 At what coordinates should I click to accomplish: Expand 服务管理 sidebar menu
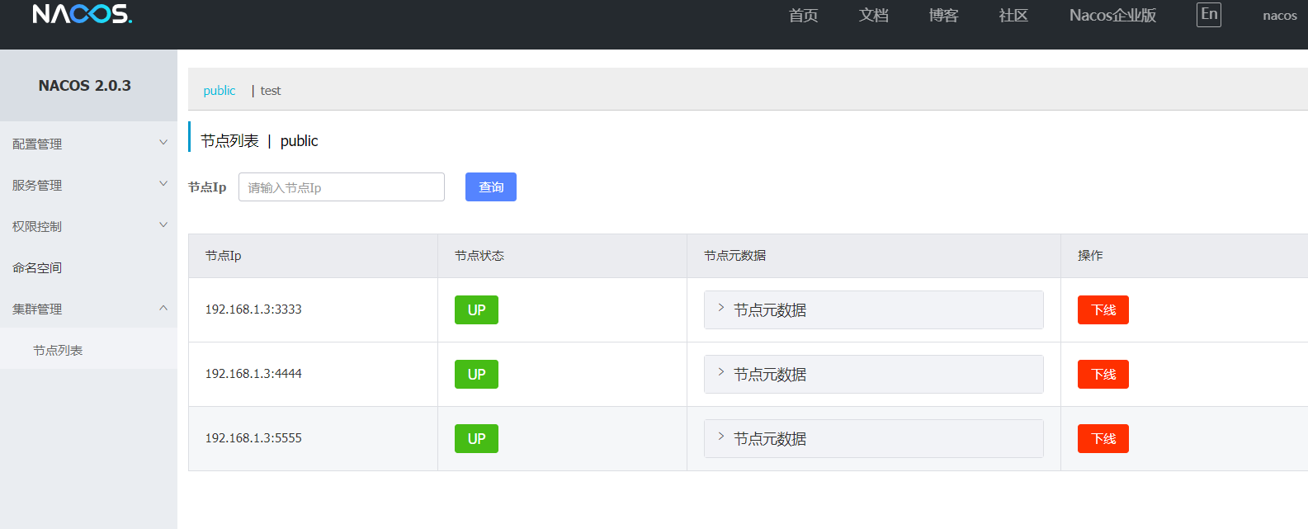(x=88, y=185)
